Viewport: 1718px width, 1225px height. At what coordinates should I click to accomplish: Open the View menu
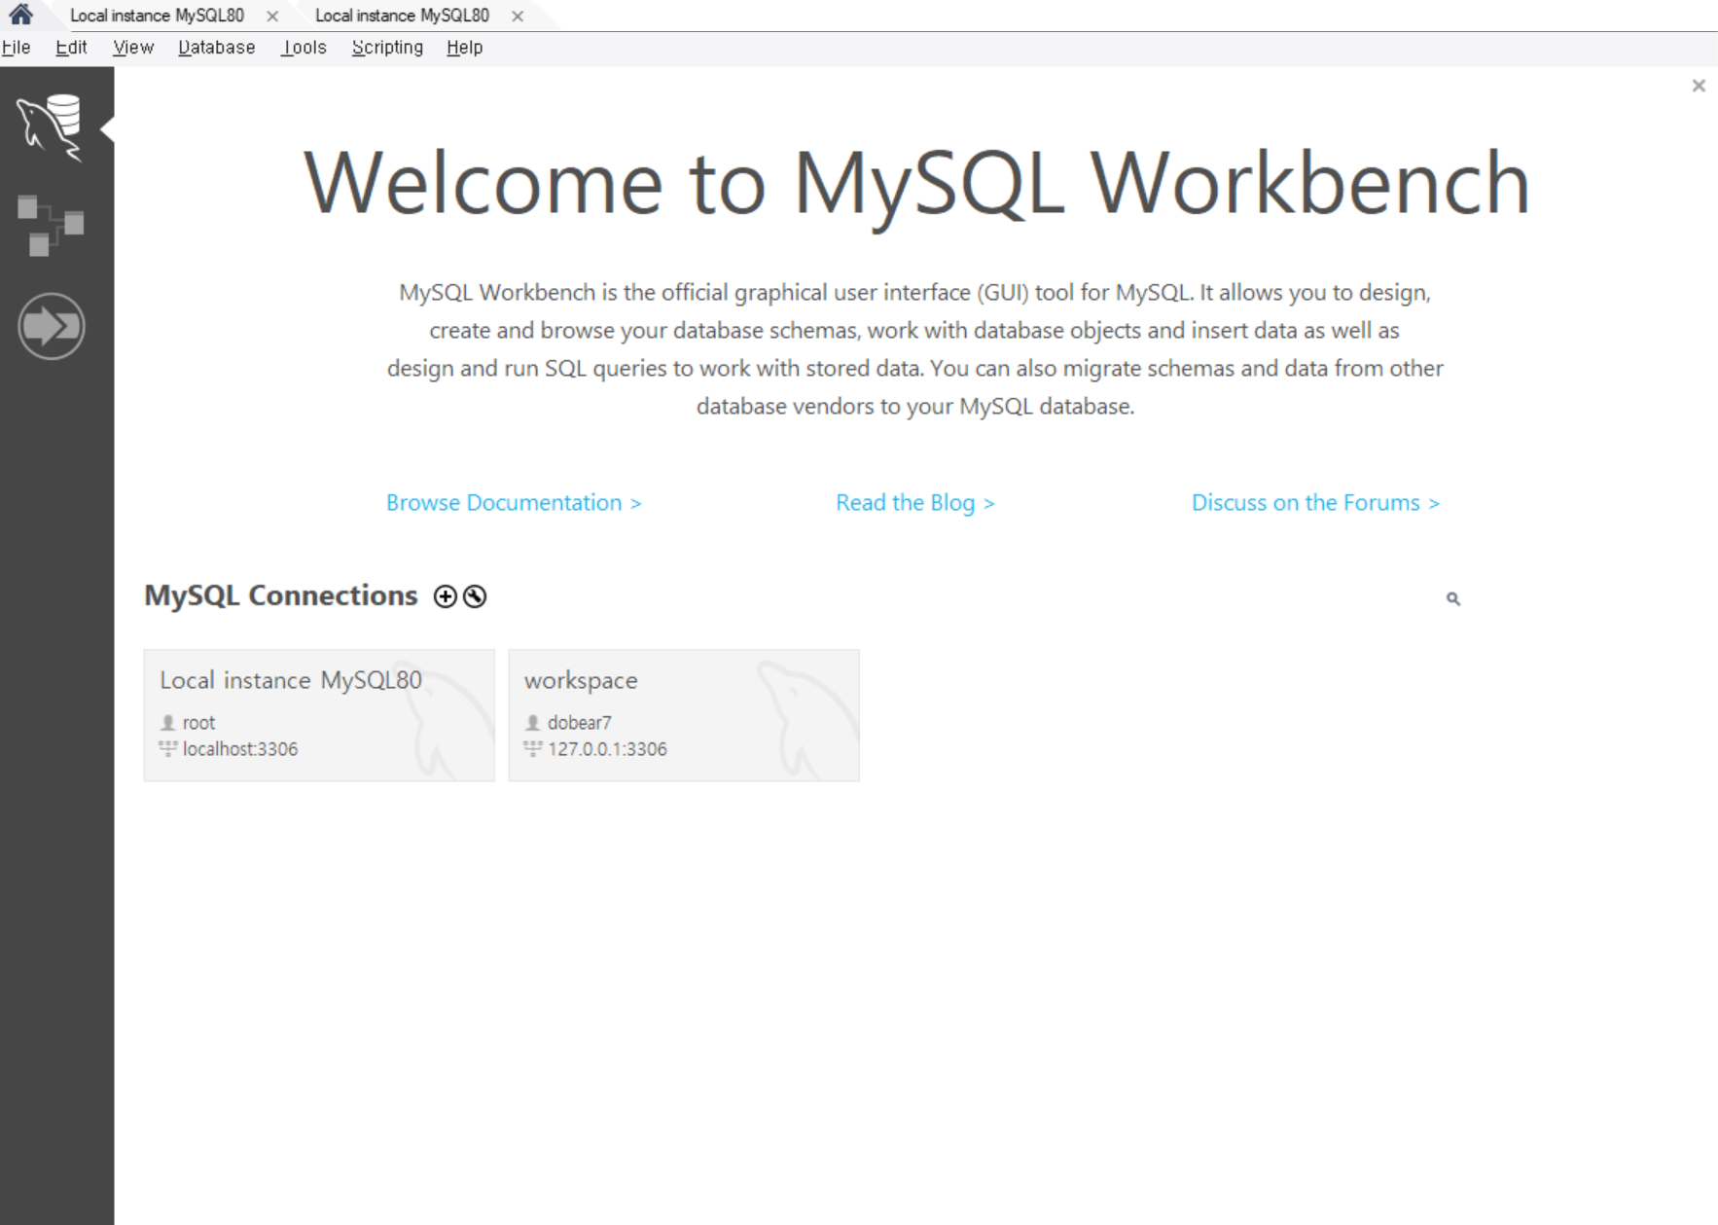click(133, 48)
